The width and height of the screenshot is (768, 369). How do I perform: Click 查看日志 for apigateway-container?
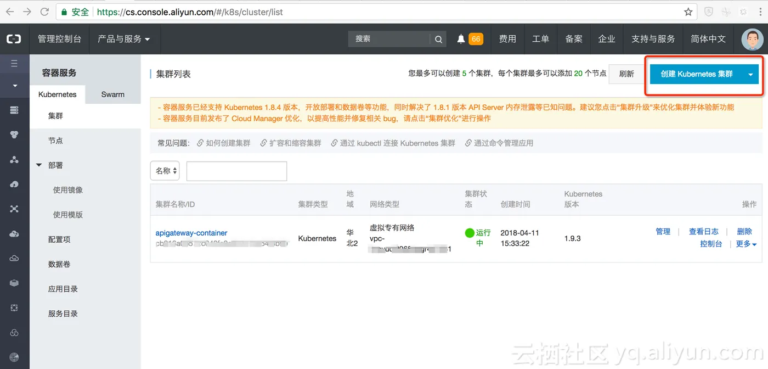click(x=704, y=232)
